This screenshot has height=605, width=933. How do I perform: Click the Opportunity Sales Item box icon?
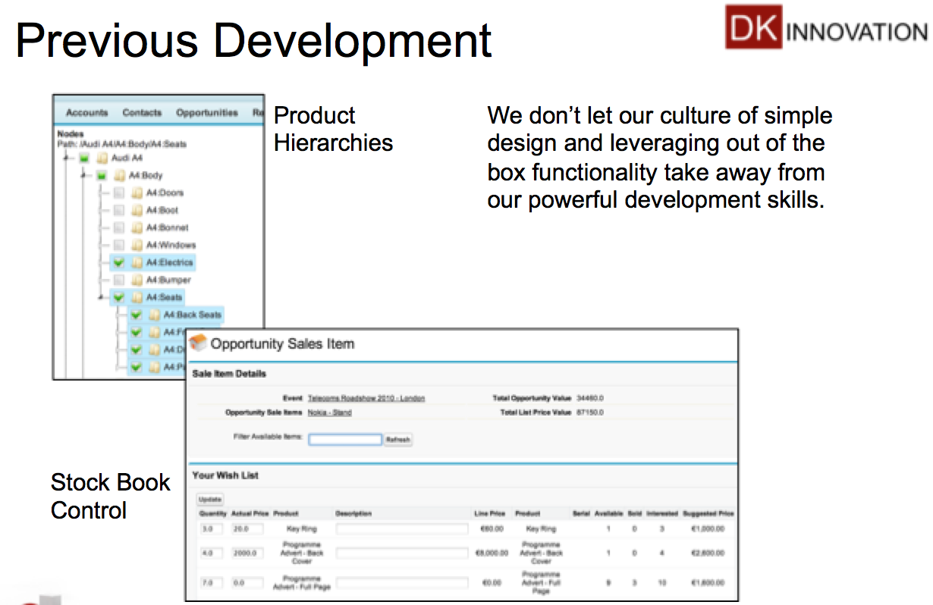pos(198,343)
